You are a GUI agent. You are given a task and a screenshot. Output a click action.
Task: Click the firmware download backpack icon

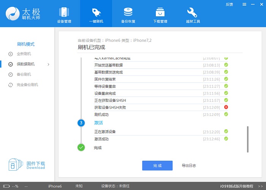16,165
